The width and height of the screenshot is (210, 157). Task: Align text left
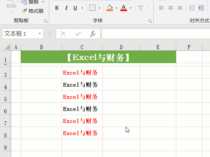[x=161, y=8]
